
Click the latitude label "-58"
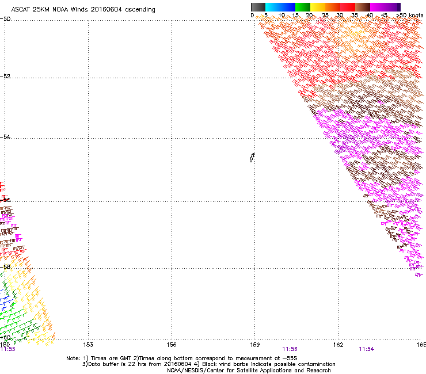pos(5,267)
